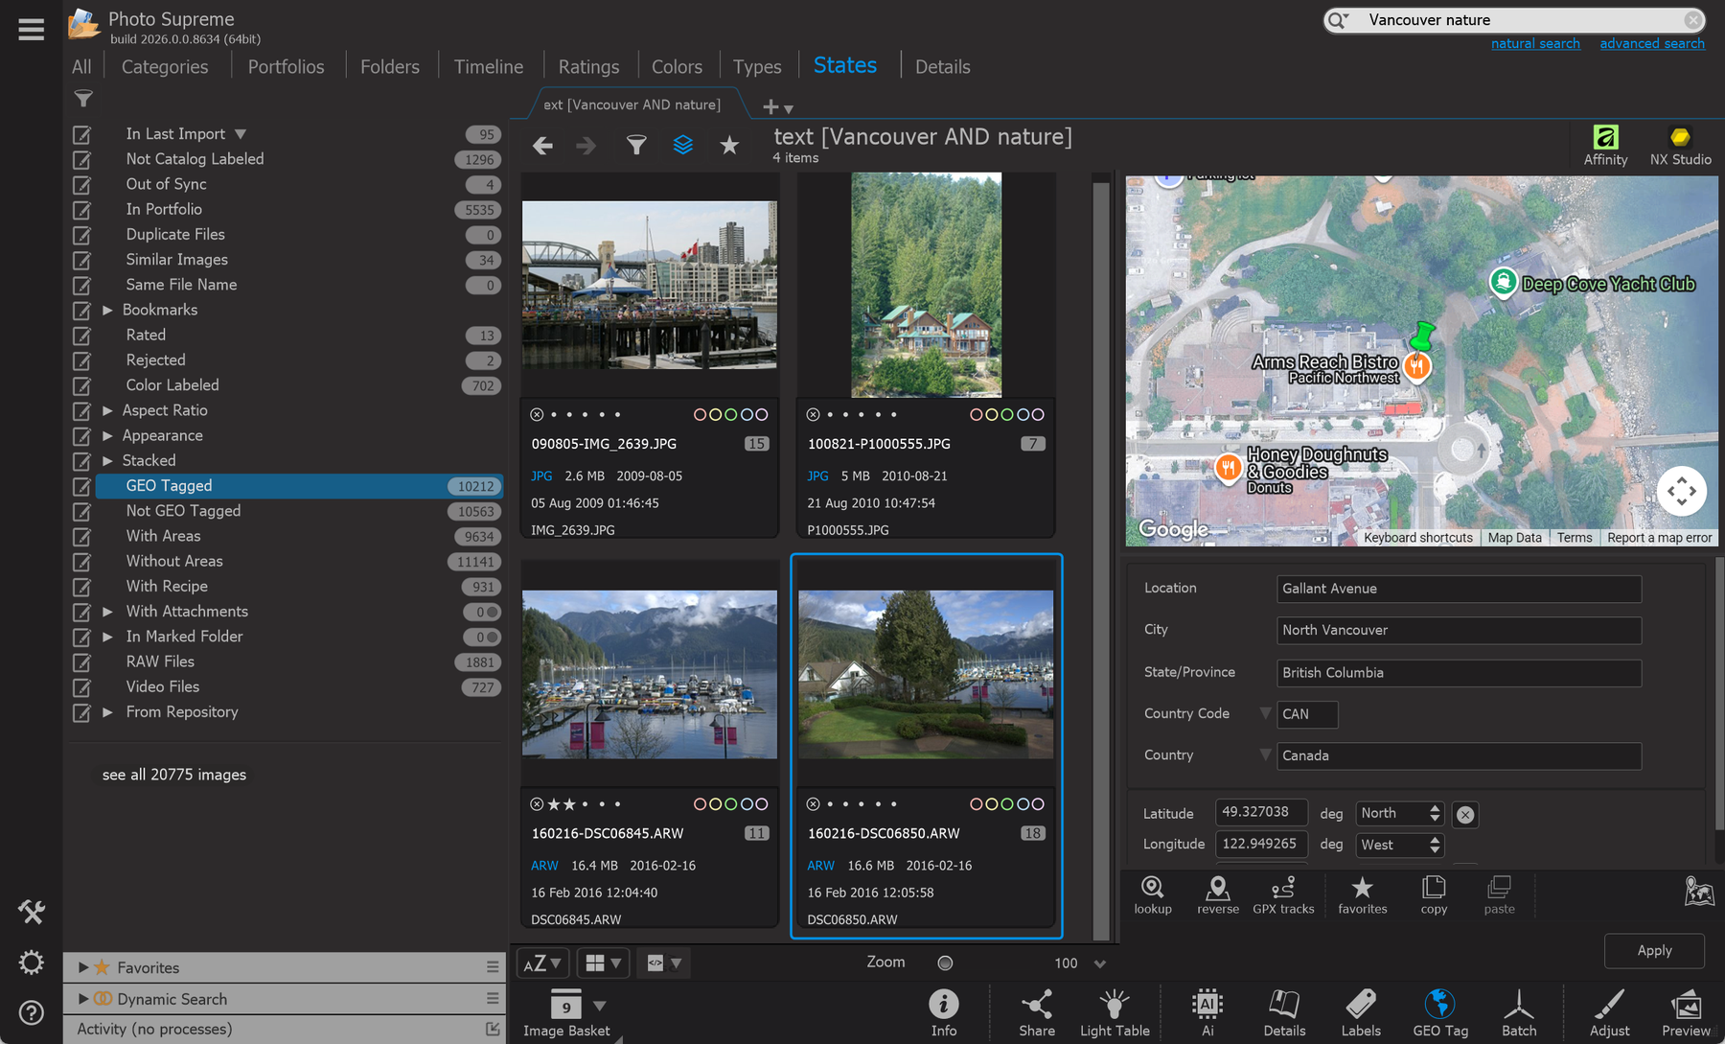Switch to the Timeline tab

(x=489, y=66)
